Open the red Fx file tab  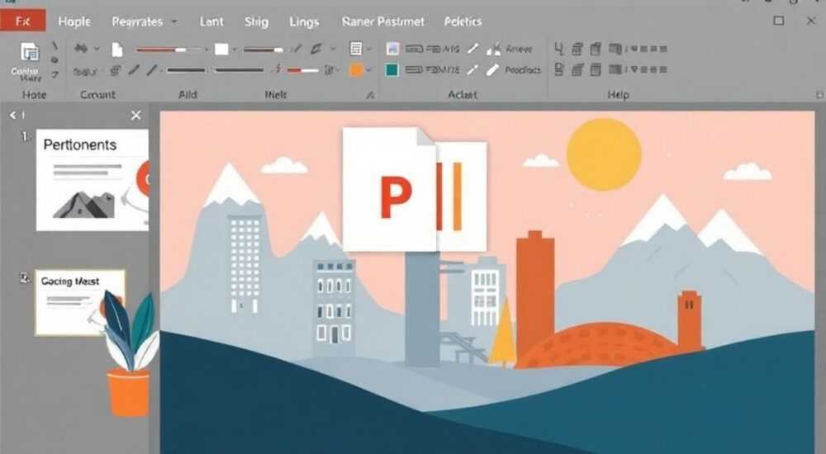(x=22, y=21)
